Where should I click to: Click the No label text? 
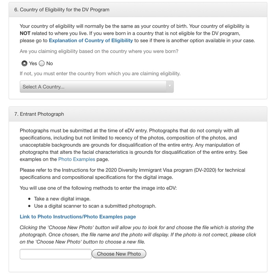click(x=50, y=63)
